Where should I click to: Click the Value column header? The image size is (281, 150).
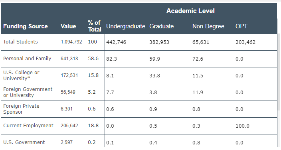click(x=68, y=26)
